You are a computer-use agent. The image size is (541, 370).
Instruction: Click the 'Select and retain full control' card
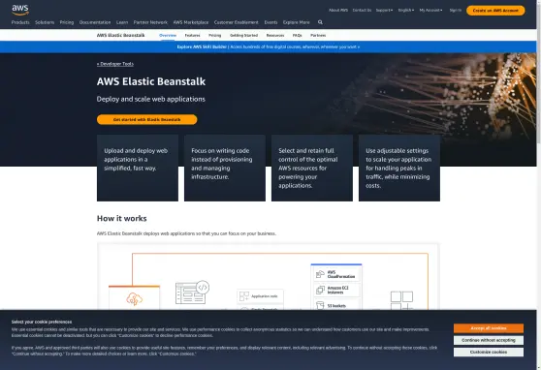[x=312, y=168]
